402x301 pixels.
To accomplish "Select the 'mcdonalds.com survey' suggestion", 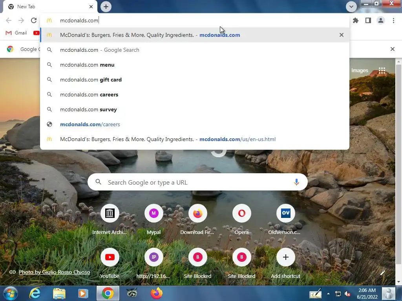I will (x=195, y=109).
